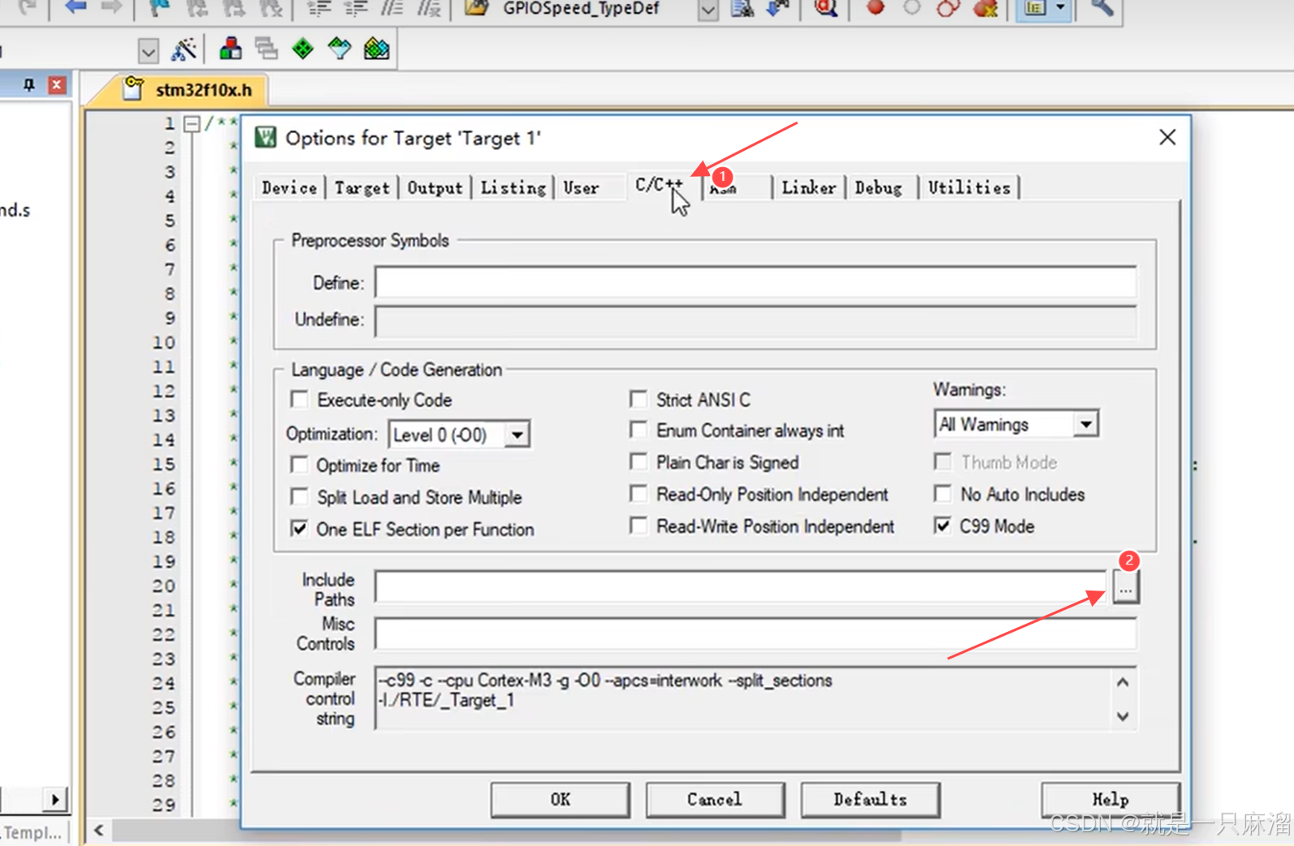Open Manage Run-Time Environment with the green diamond icon
Viewport: 1294px width, 846px height.
pyautogui.click(x=303, y=49)
